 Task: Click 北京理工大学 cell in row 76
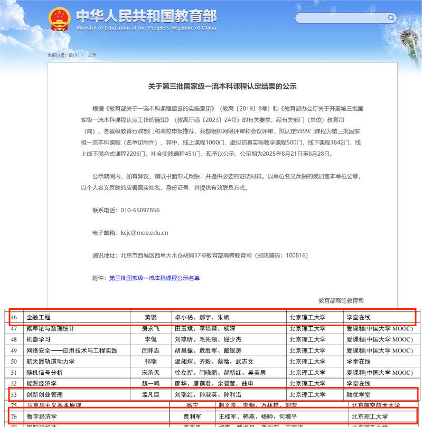(370, 416)
